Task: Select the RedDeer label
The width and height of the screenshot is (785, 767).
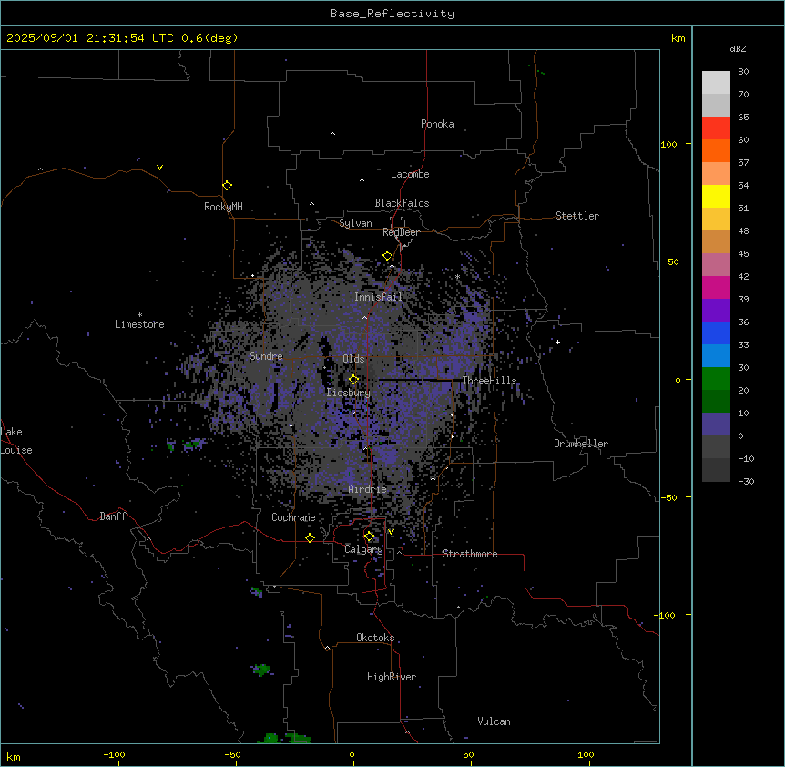Action: 401,232
